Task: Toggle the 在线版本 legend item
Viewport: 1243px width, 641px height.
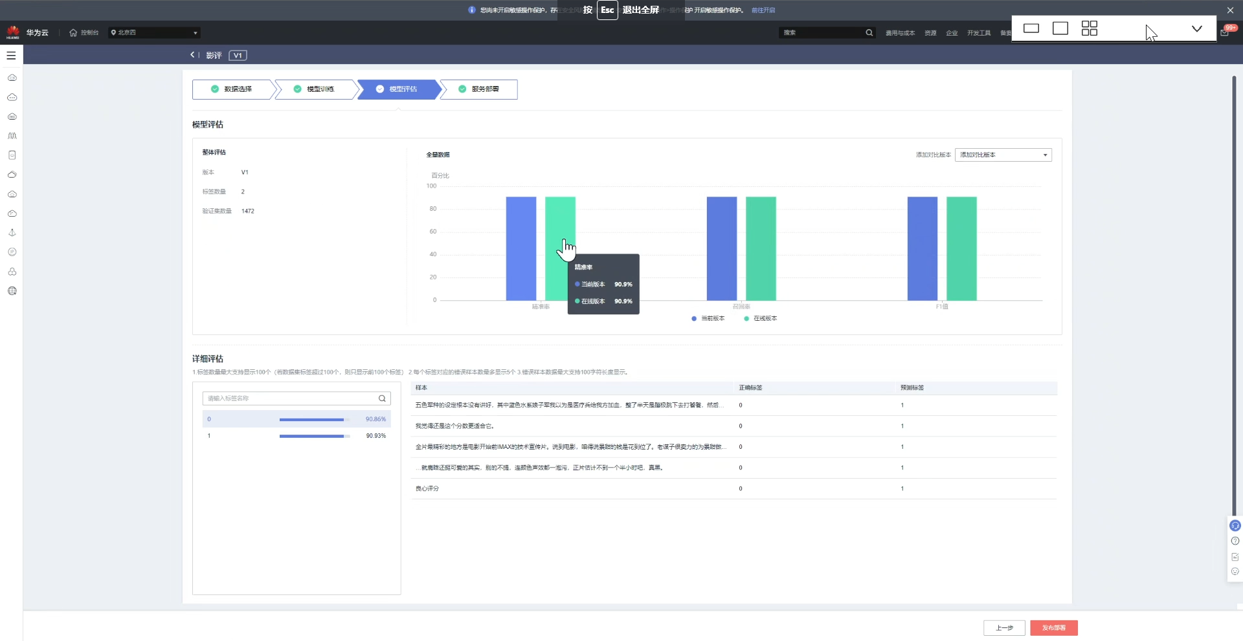Action: pos(761,318)
